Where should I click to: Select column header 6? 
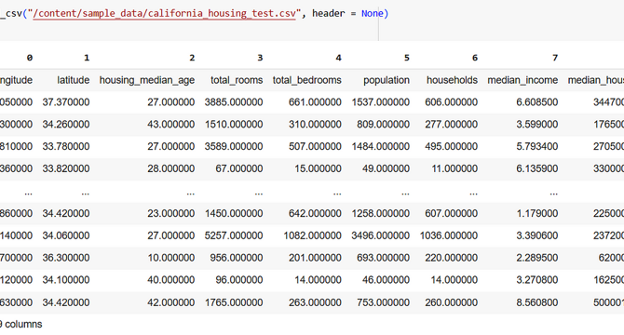coord(474,58)
